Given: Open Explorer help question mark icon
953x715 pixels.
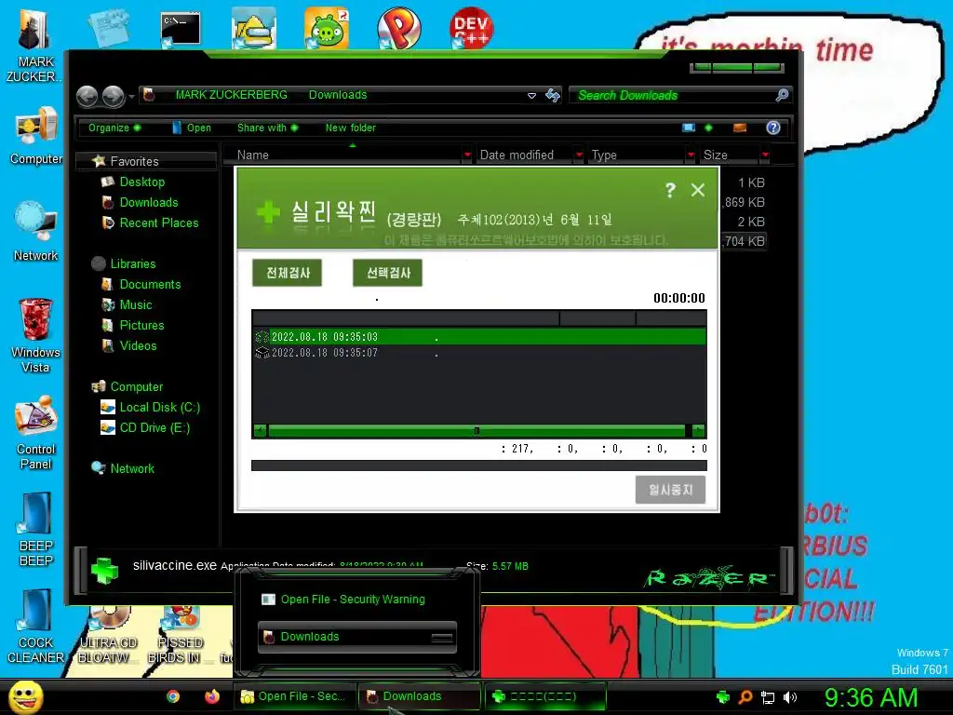Looking at the screenshot, I should [773, 128].
